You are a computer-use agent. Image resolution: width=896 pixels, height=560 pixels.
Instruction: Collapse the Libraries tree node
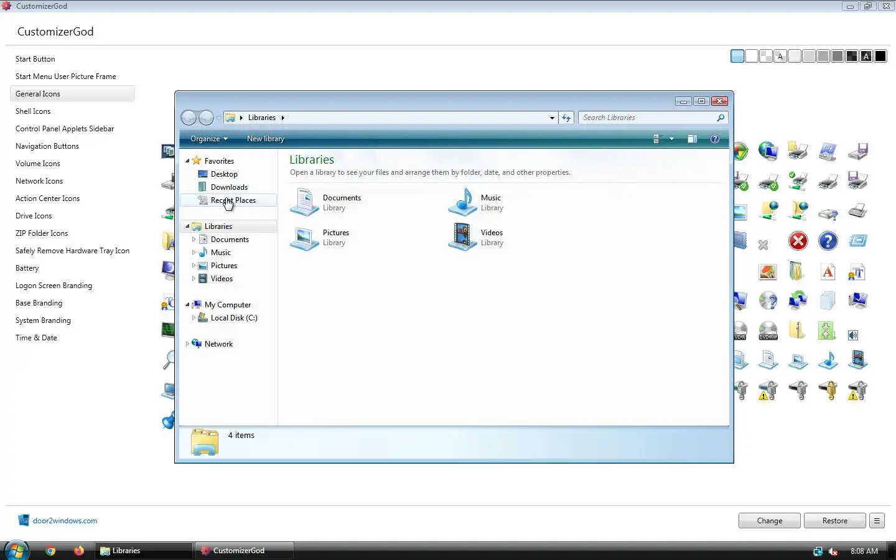tap(187, 226)
